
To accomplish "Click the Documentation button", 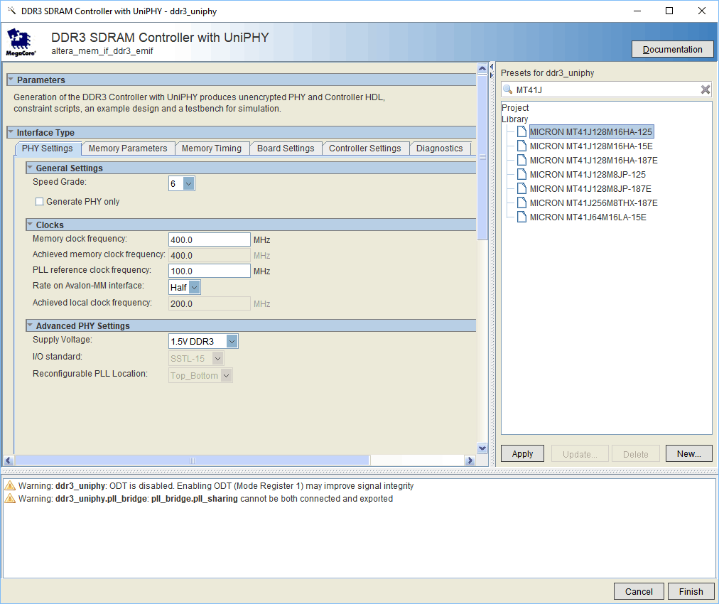I will 672,49.
